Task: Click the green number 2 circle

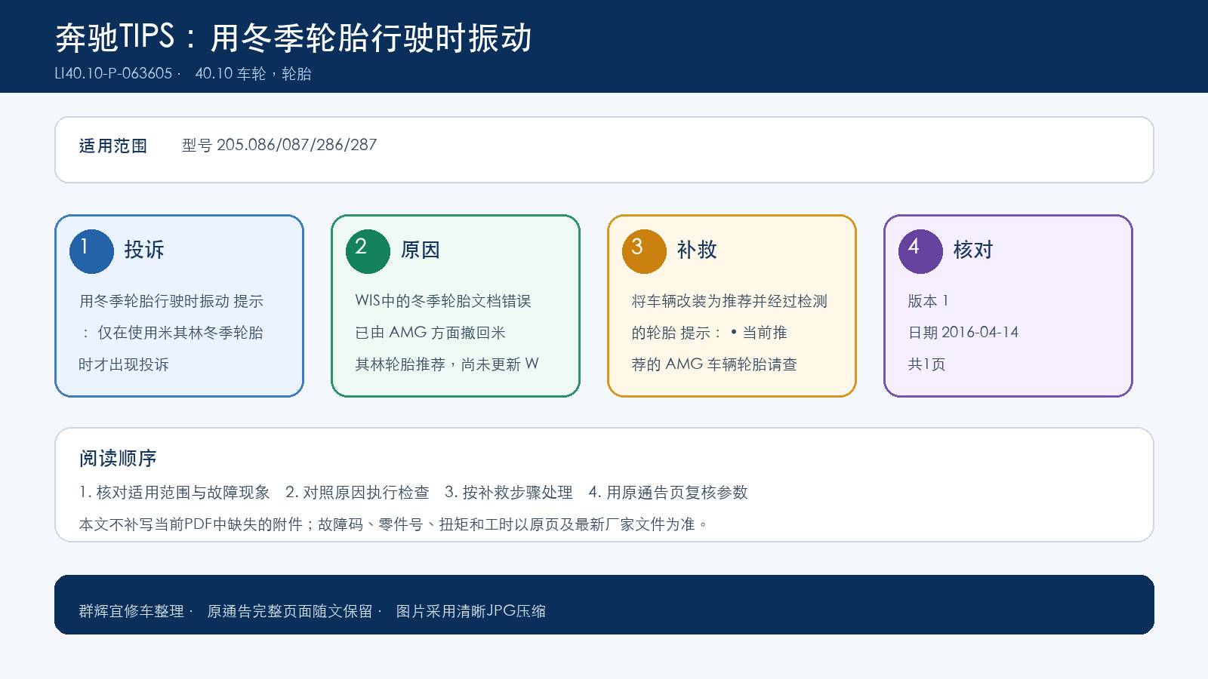Action: point(368,251)
